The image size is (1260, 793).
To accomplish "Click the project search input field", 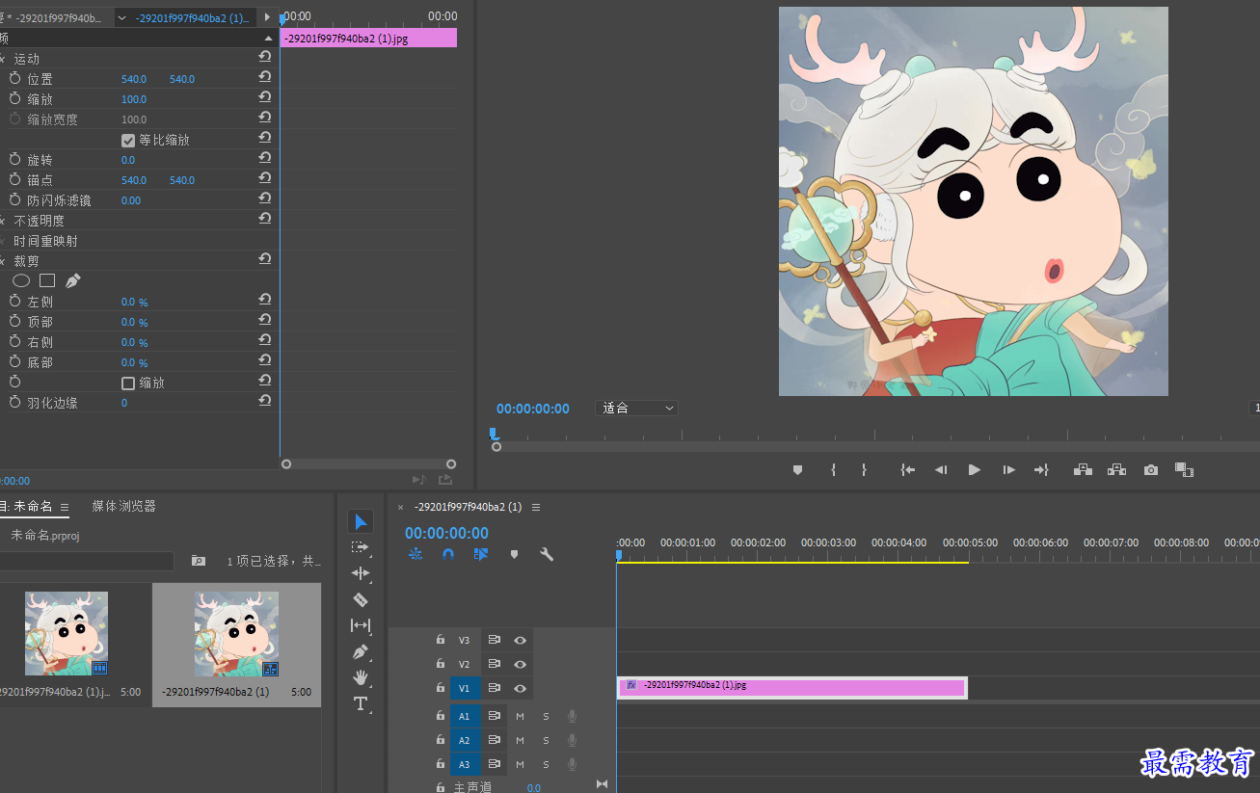I will 87,561.
